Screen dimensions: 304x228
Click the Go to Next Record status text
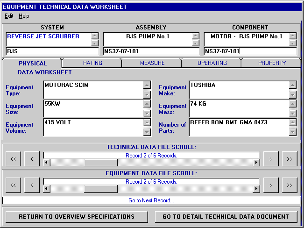coord(151,200)
